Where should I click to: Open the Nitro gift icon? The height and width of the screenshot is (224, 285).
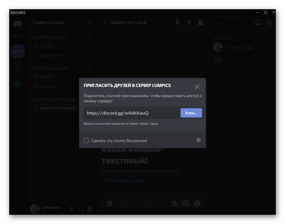click(174, 204)
